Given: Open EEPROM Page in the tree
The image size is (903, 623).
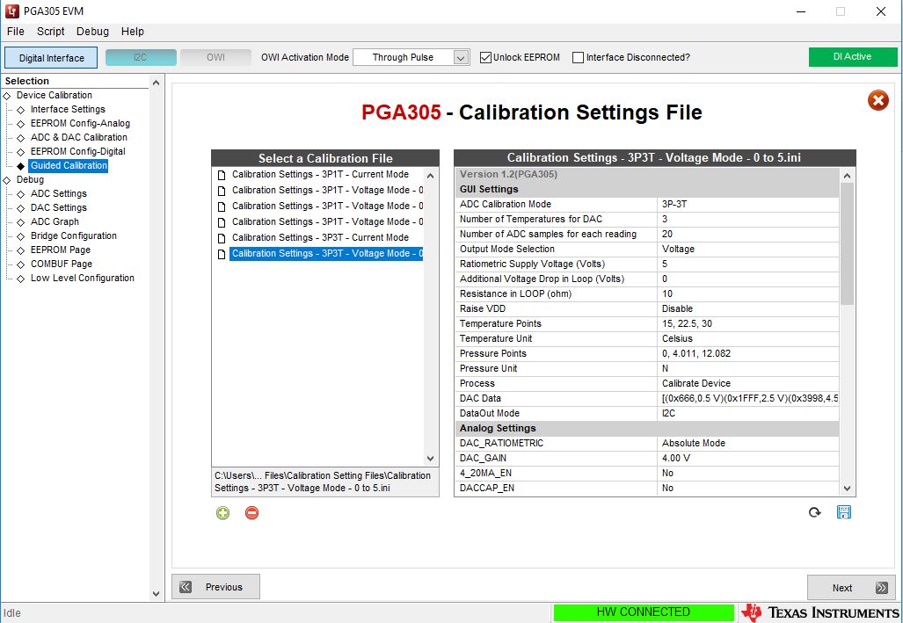Looking at the screenshot, I should 61,250.
